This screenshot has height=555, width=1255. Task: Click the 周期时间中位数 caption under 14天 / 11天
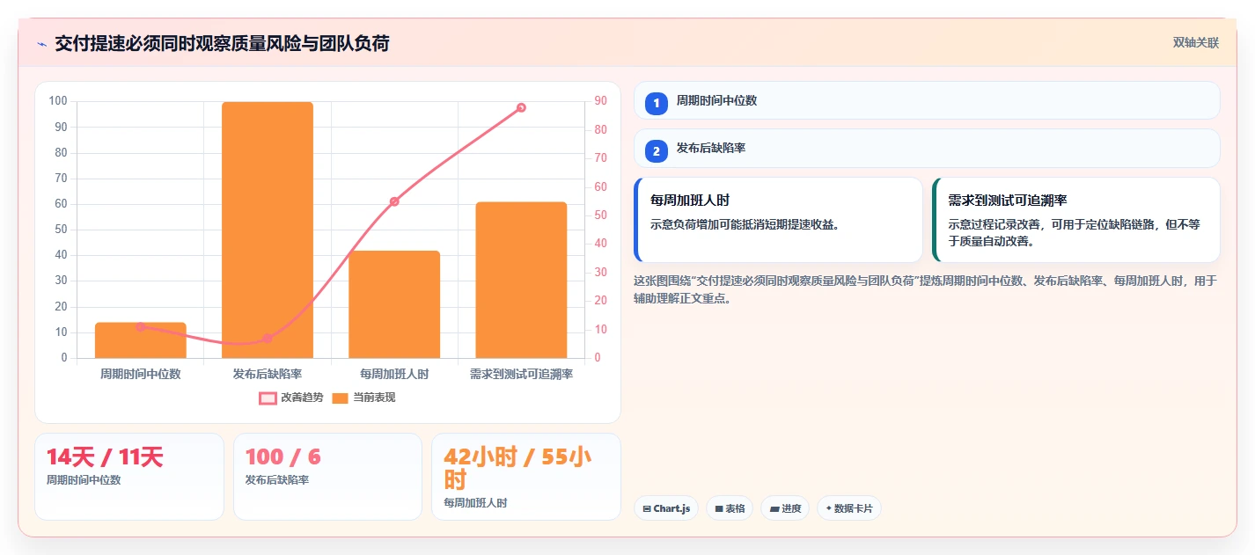click(x=84, y=480)
